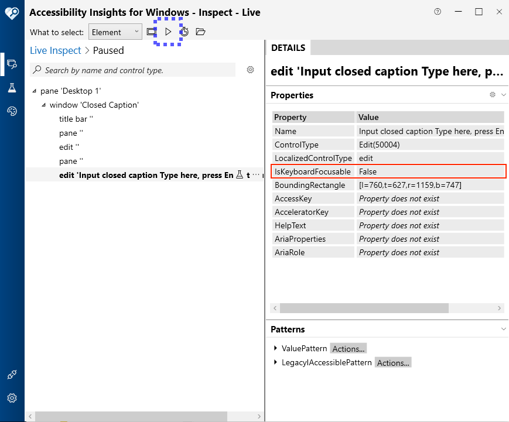Select the Name property row
The width and height of the screenshot is (509, 422).
[x=388, y=131]
